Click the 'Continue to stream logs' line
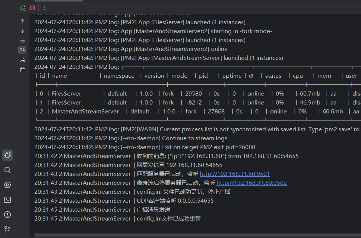Screen dimensions: 361x238 coord(131,138)
